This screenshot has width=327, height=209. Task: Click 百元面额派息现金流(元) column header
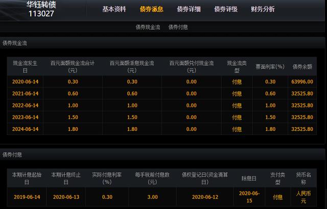tap(132, 67)
